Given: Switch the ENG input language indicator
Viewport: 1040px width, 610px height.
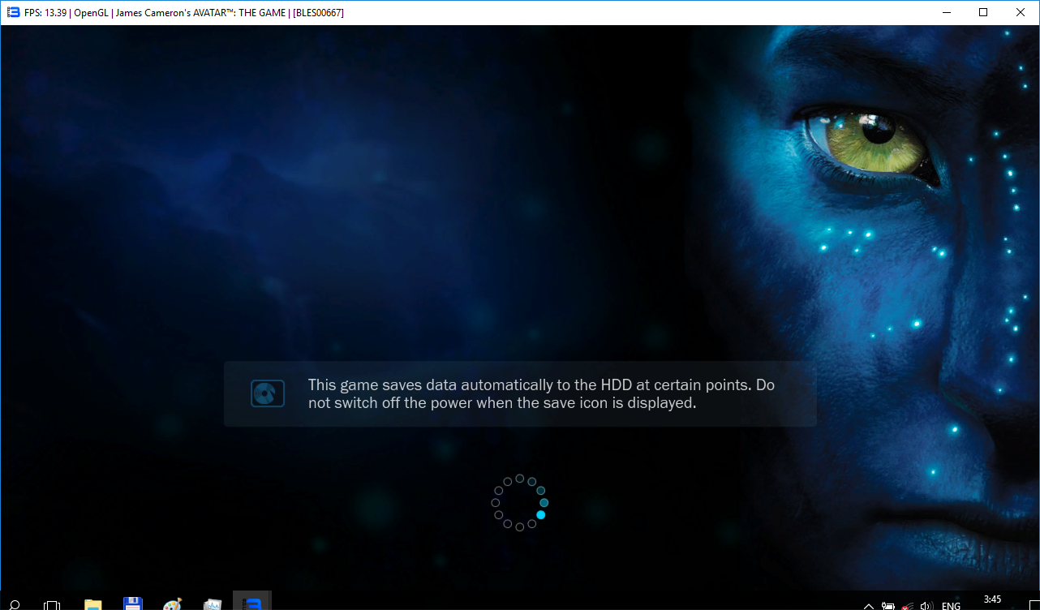Looking at the screenshot, I should [x=952, y=606].
